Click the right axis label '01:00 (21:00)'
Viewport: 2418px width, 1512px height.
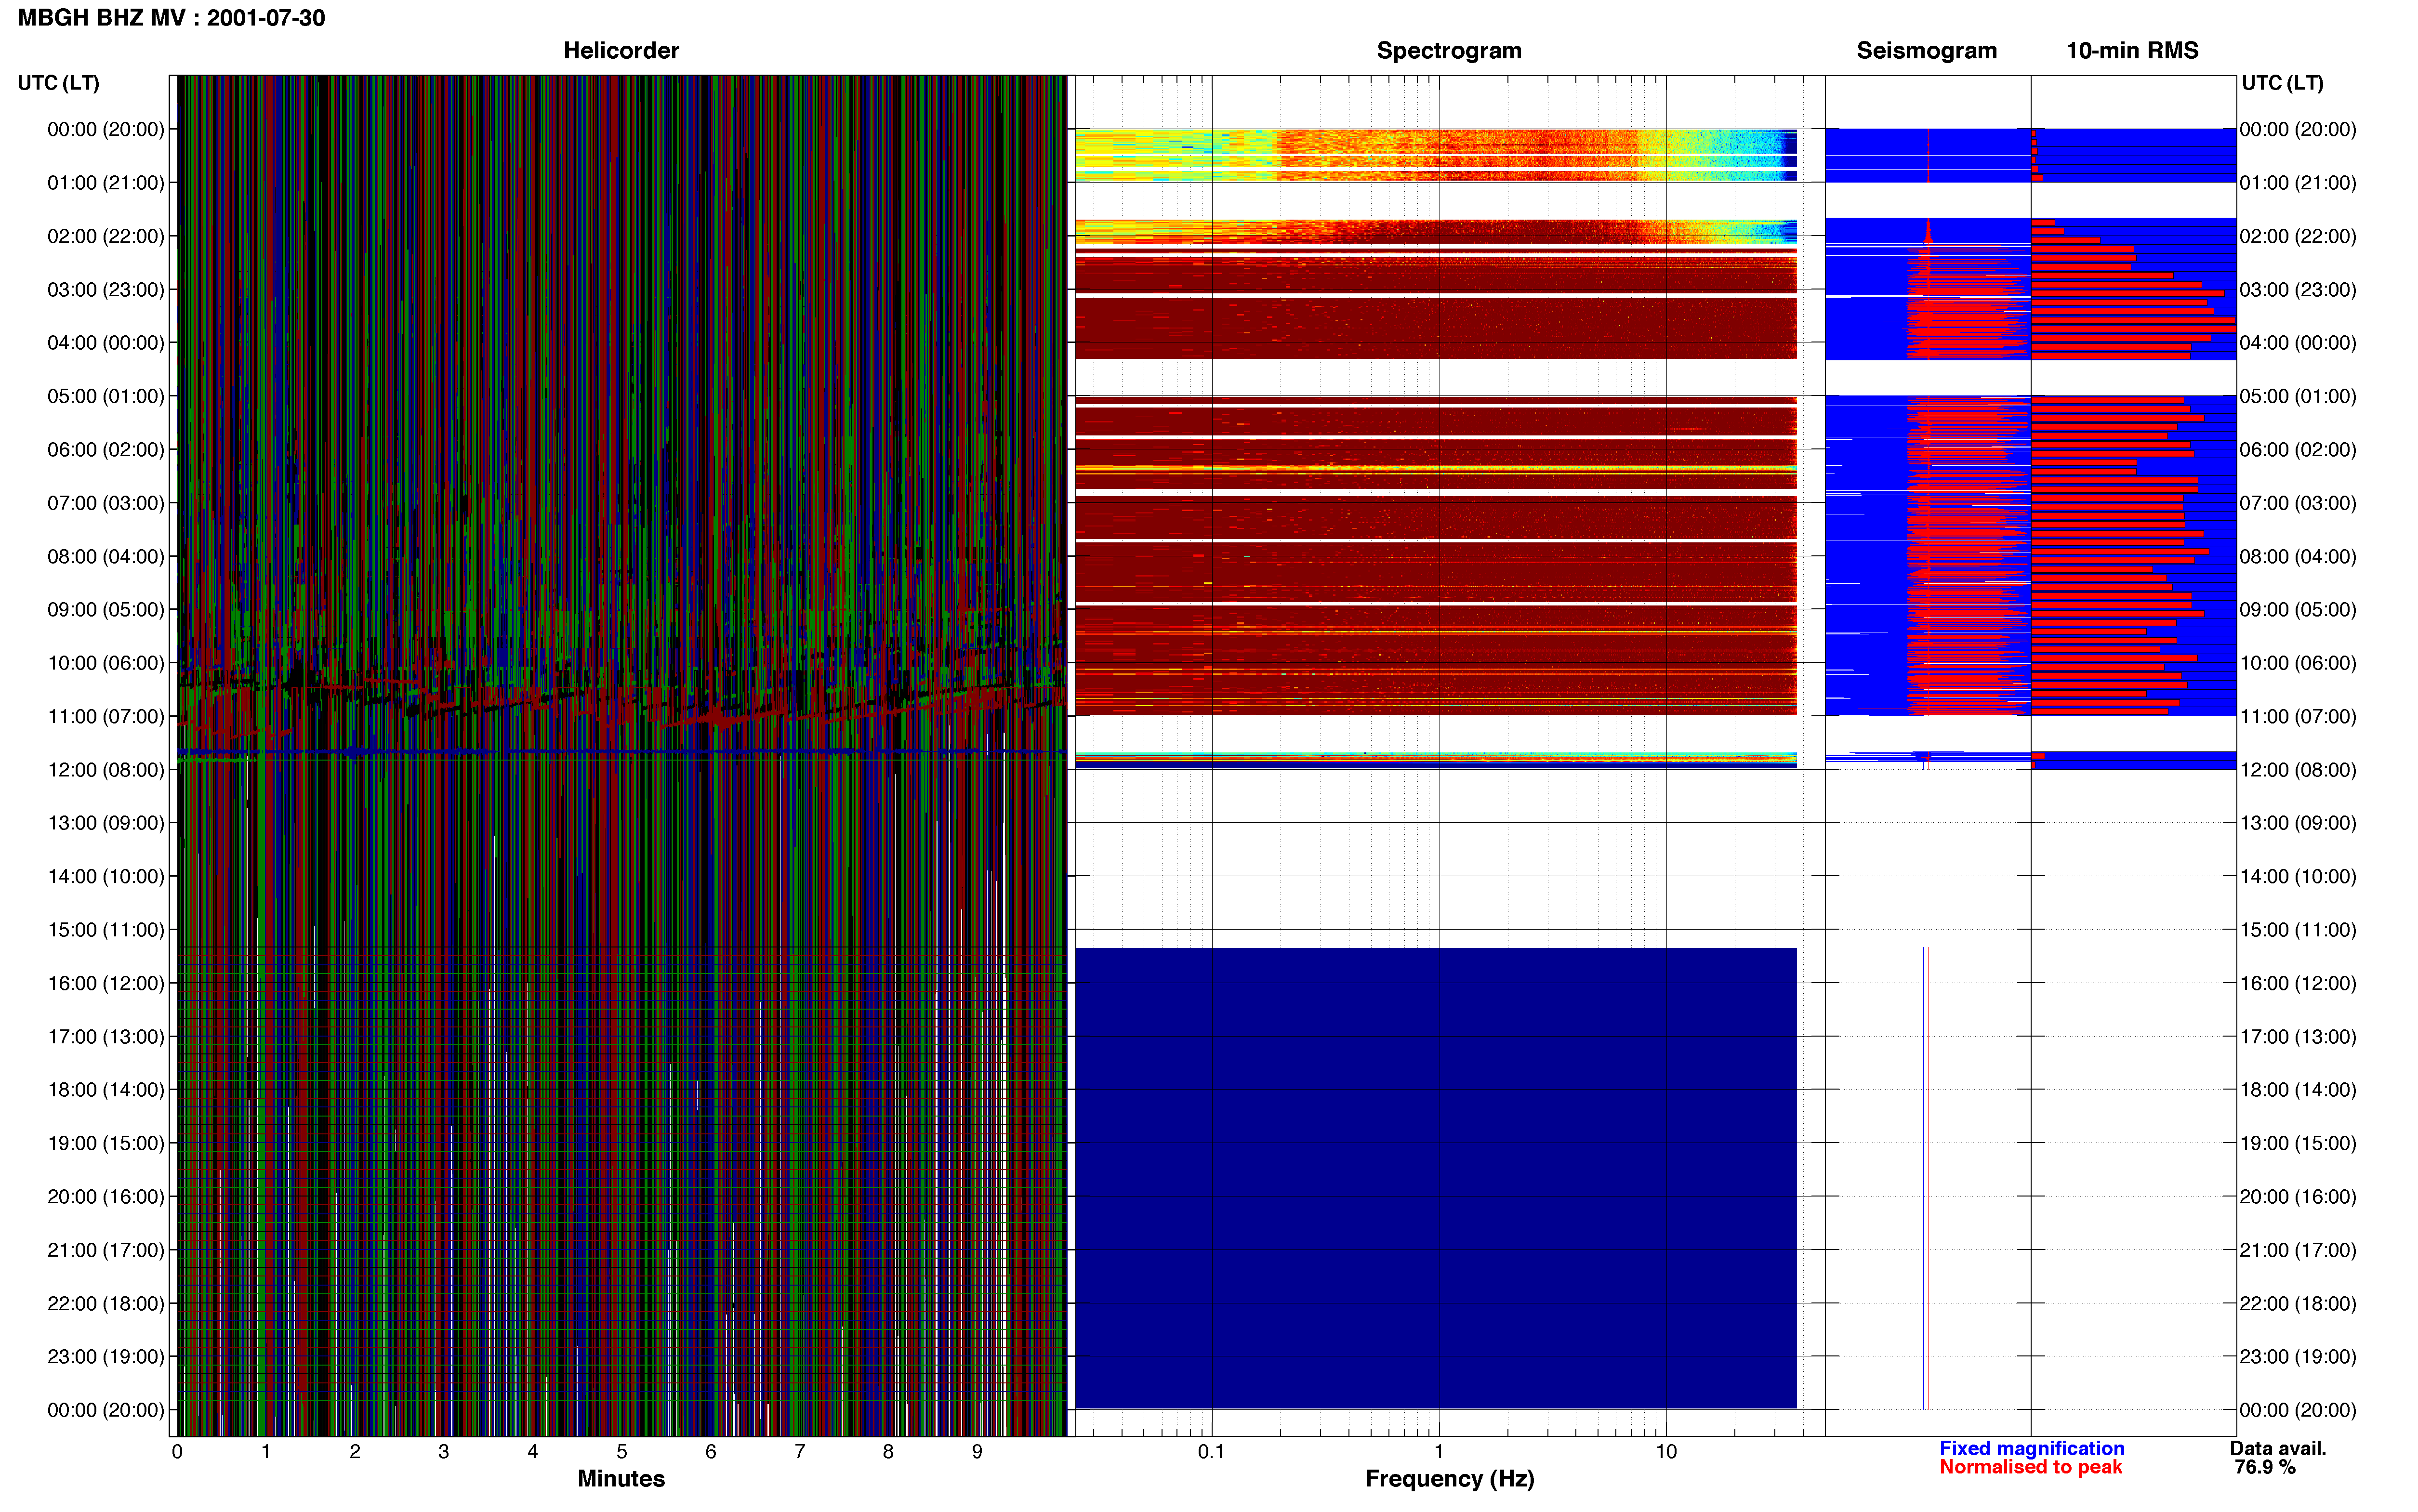pos(2298,183)
